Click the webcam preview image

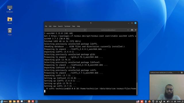(x=167, y=87)
